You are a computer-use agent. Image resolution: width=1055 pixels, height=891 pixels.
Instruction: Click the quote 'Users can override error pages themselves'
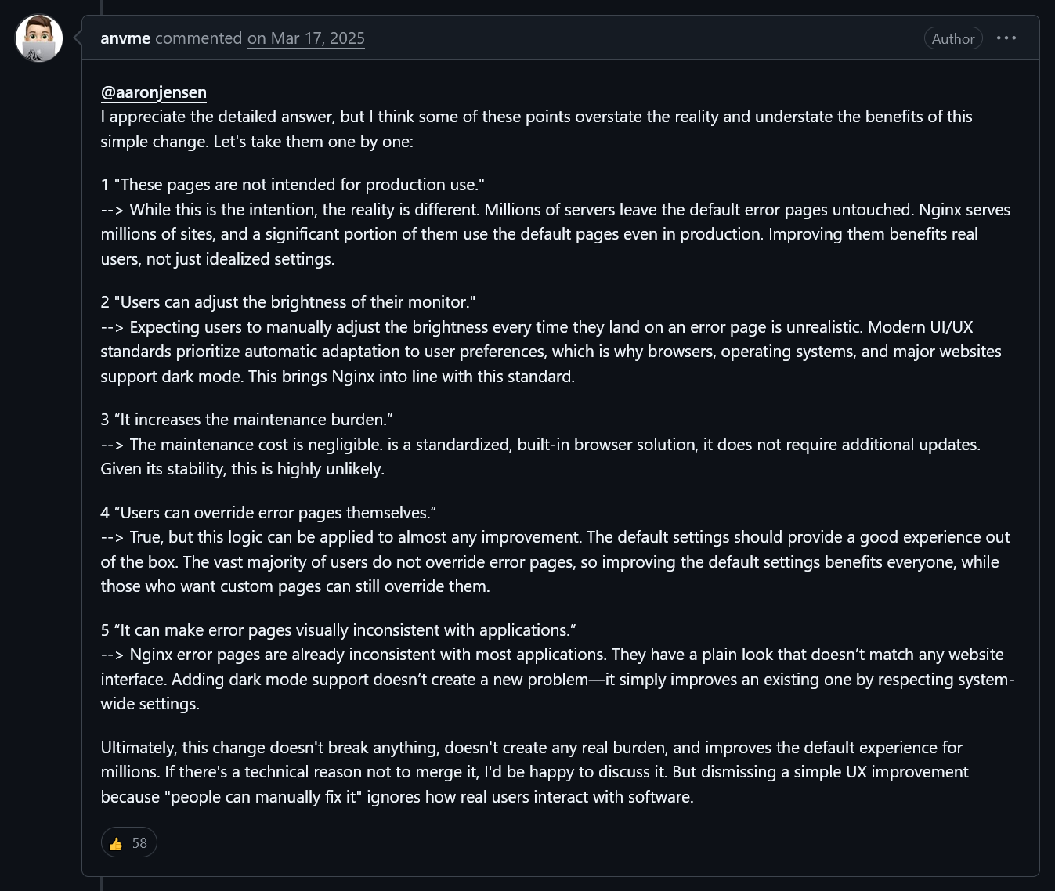(x=275, y=513)
